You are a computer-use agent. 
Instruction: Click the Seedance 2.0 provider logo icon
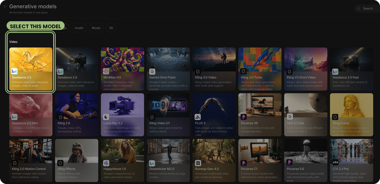click(x=60, y=72)
